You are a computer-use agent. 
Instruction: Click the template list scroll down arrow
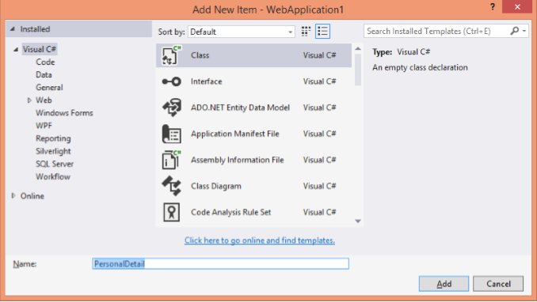(x=358, y=221)
